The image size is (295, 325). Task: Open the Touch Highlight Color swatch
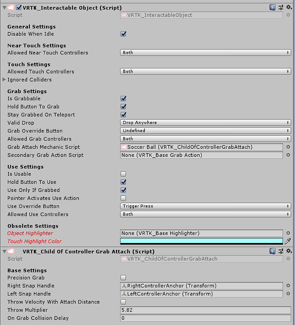(201, 241)
